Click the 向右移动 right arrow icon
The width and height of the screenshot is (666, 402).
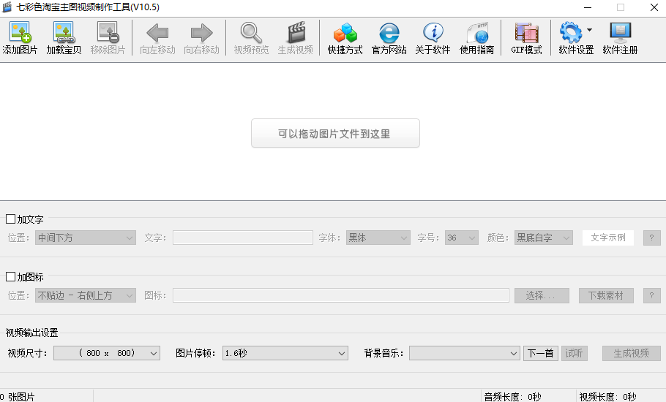pos(202,33)
